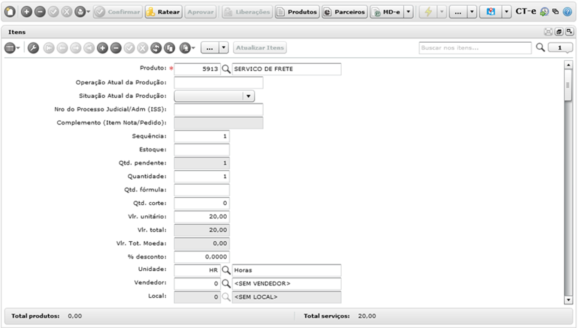The width and height of the screenshot is (578, 328).
Task: Click the restore panel icon in Itens header
Action: click(x=559, y=32)
